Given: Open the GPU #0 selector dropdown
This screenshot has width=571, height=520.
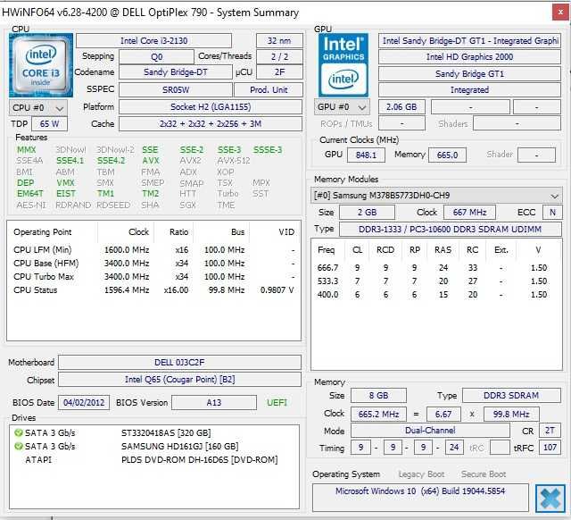Looking at the screenshot, I should click(342, 107).
